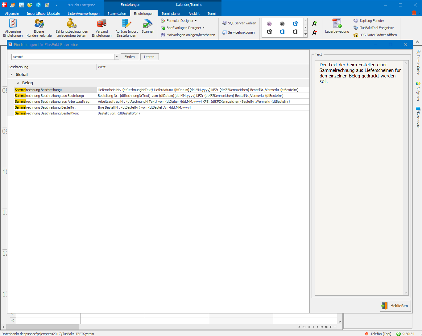The width and height of the screenshot is (422, 336).
Task: Open Versand Einstellungen truck icon
Action: point(102,23)
